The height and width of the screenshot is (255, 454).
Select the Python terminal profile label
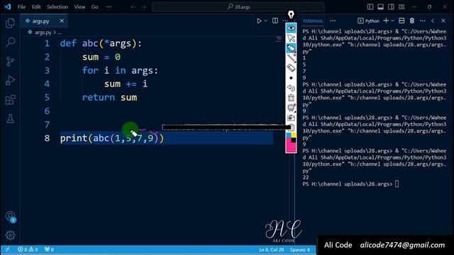click(368, 21)
